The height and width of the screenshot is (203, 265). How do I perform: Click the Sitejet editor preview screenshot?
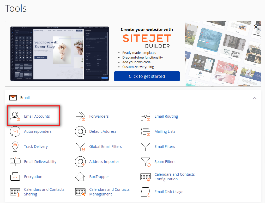click(x=59, y=54)
